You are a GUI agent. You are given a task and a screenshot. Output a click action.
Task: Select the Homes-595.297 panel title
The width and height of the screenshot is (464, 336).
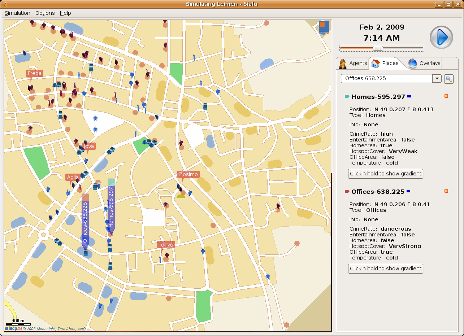378,97
